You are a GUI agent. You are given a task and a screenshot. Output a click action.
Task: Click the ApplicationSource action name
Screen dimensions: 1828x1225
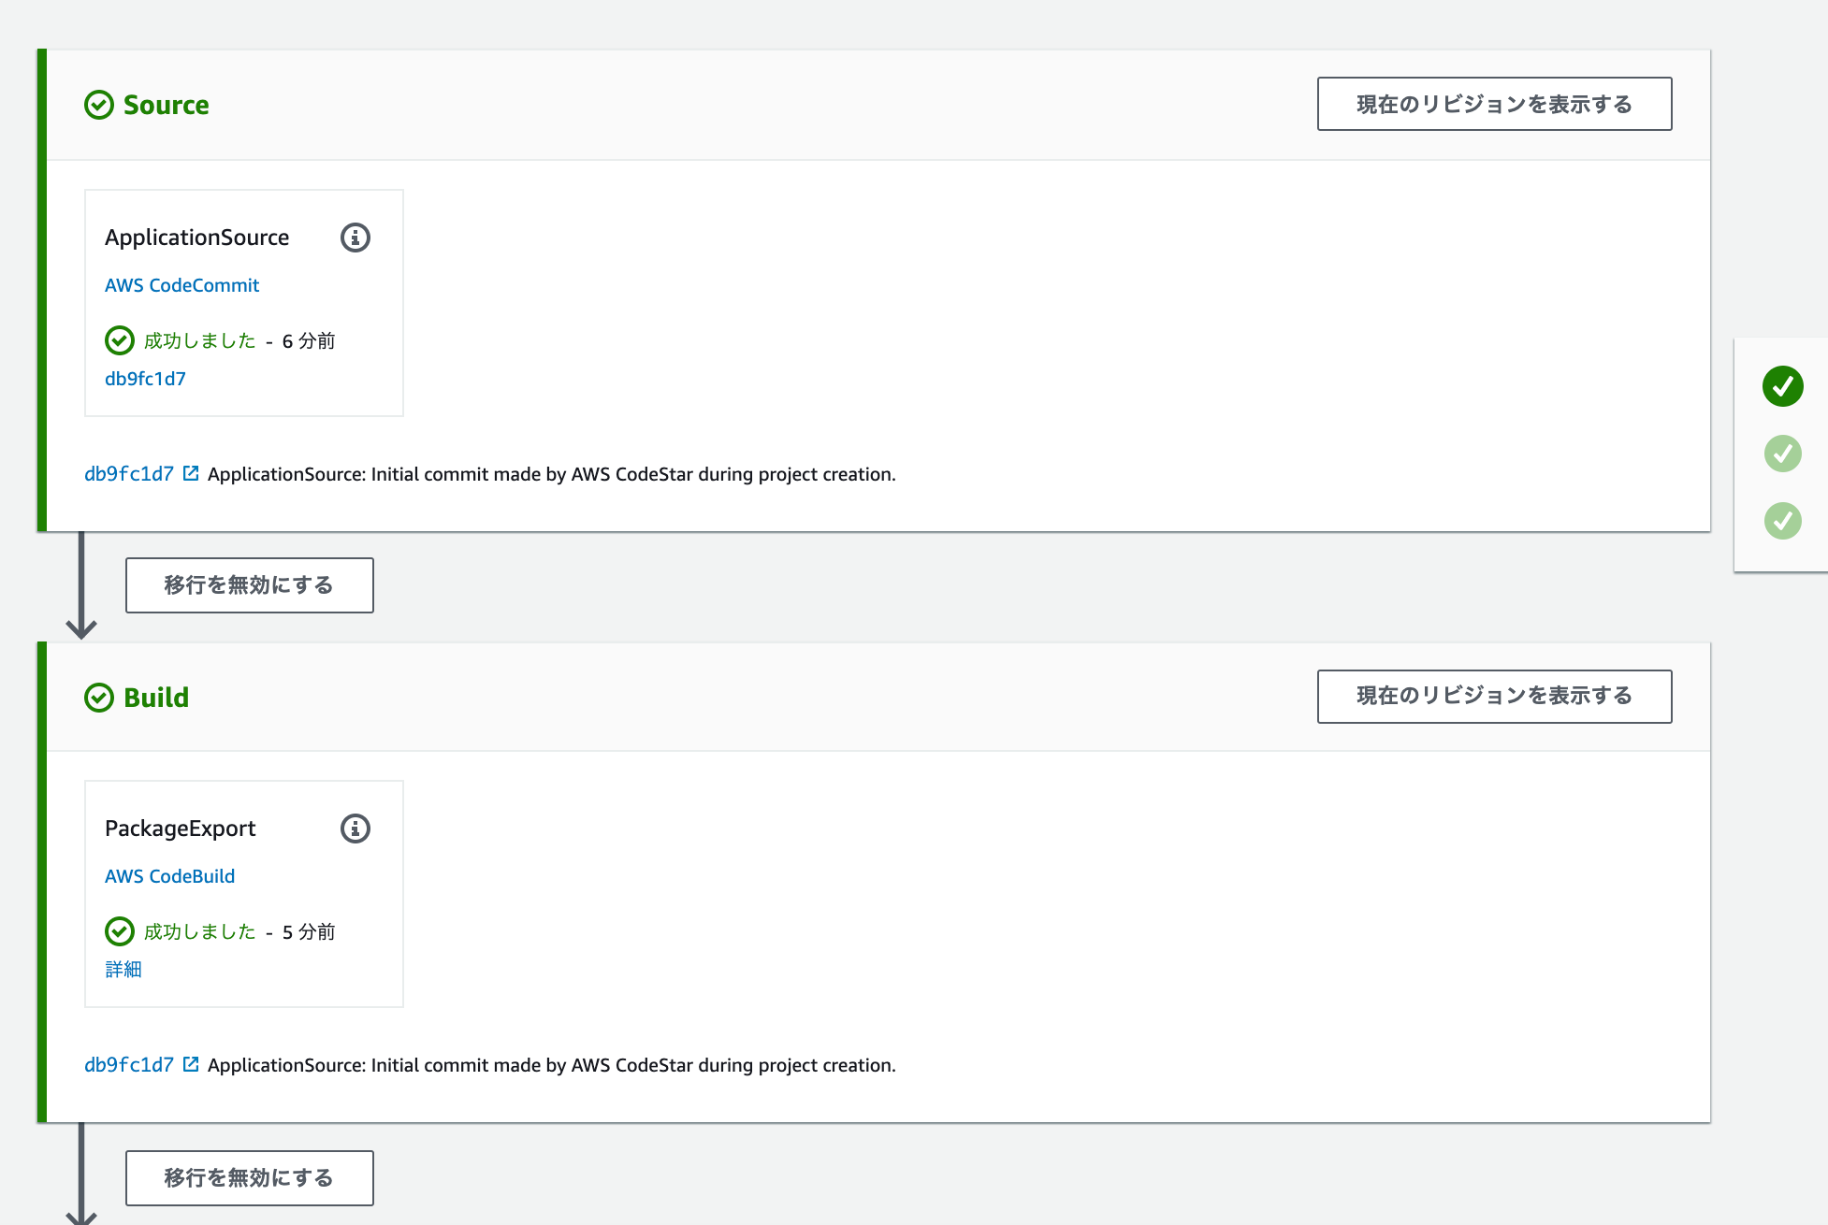tap(196, 238)
